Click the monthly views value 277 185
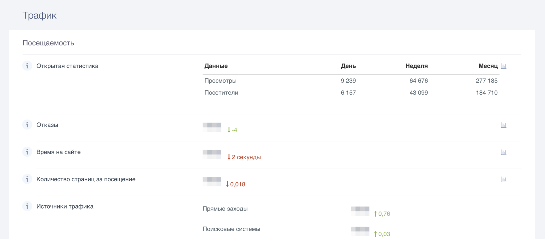545x239 pixels. point(486,81)
